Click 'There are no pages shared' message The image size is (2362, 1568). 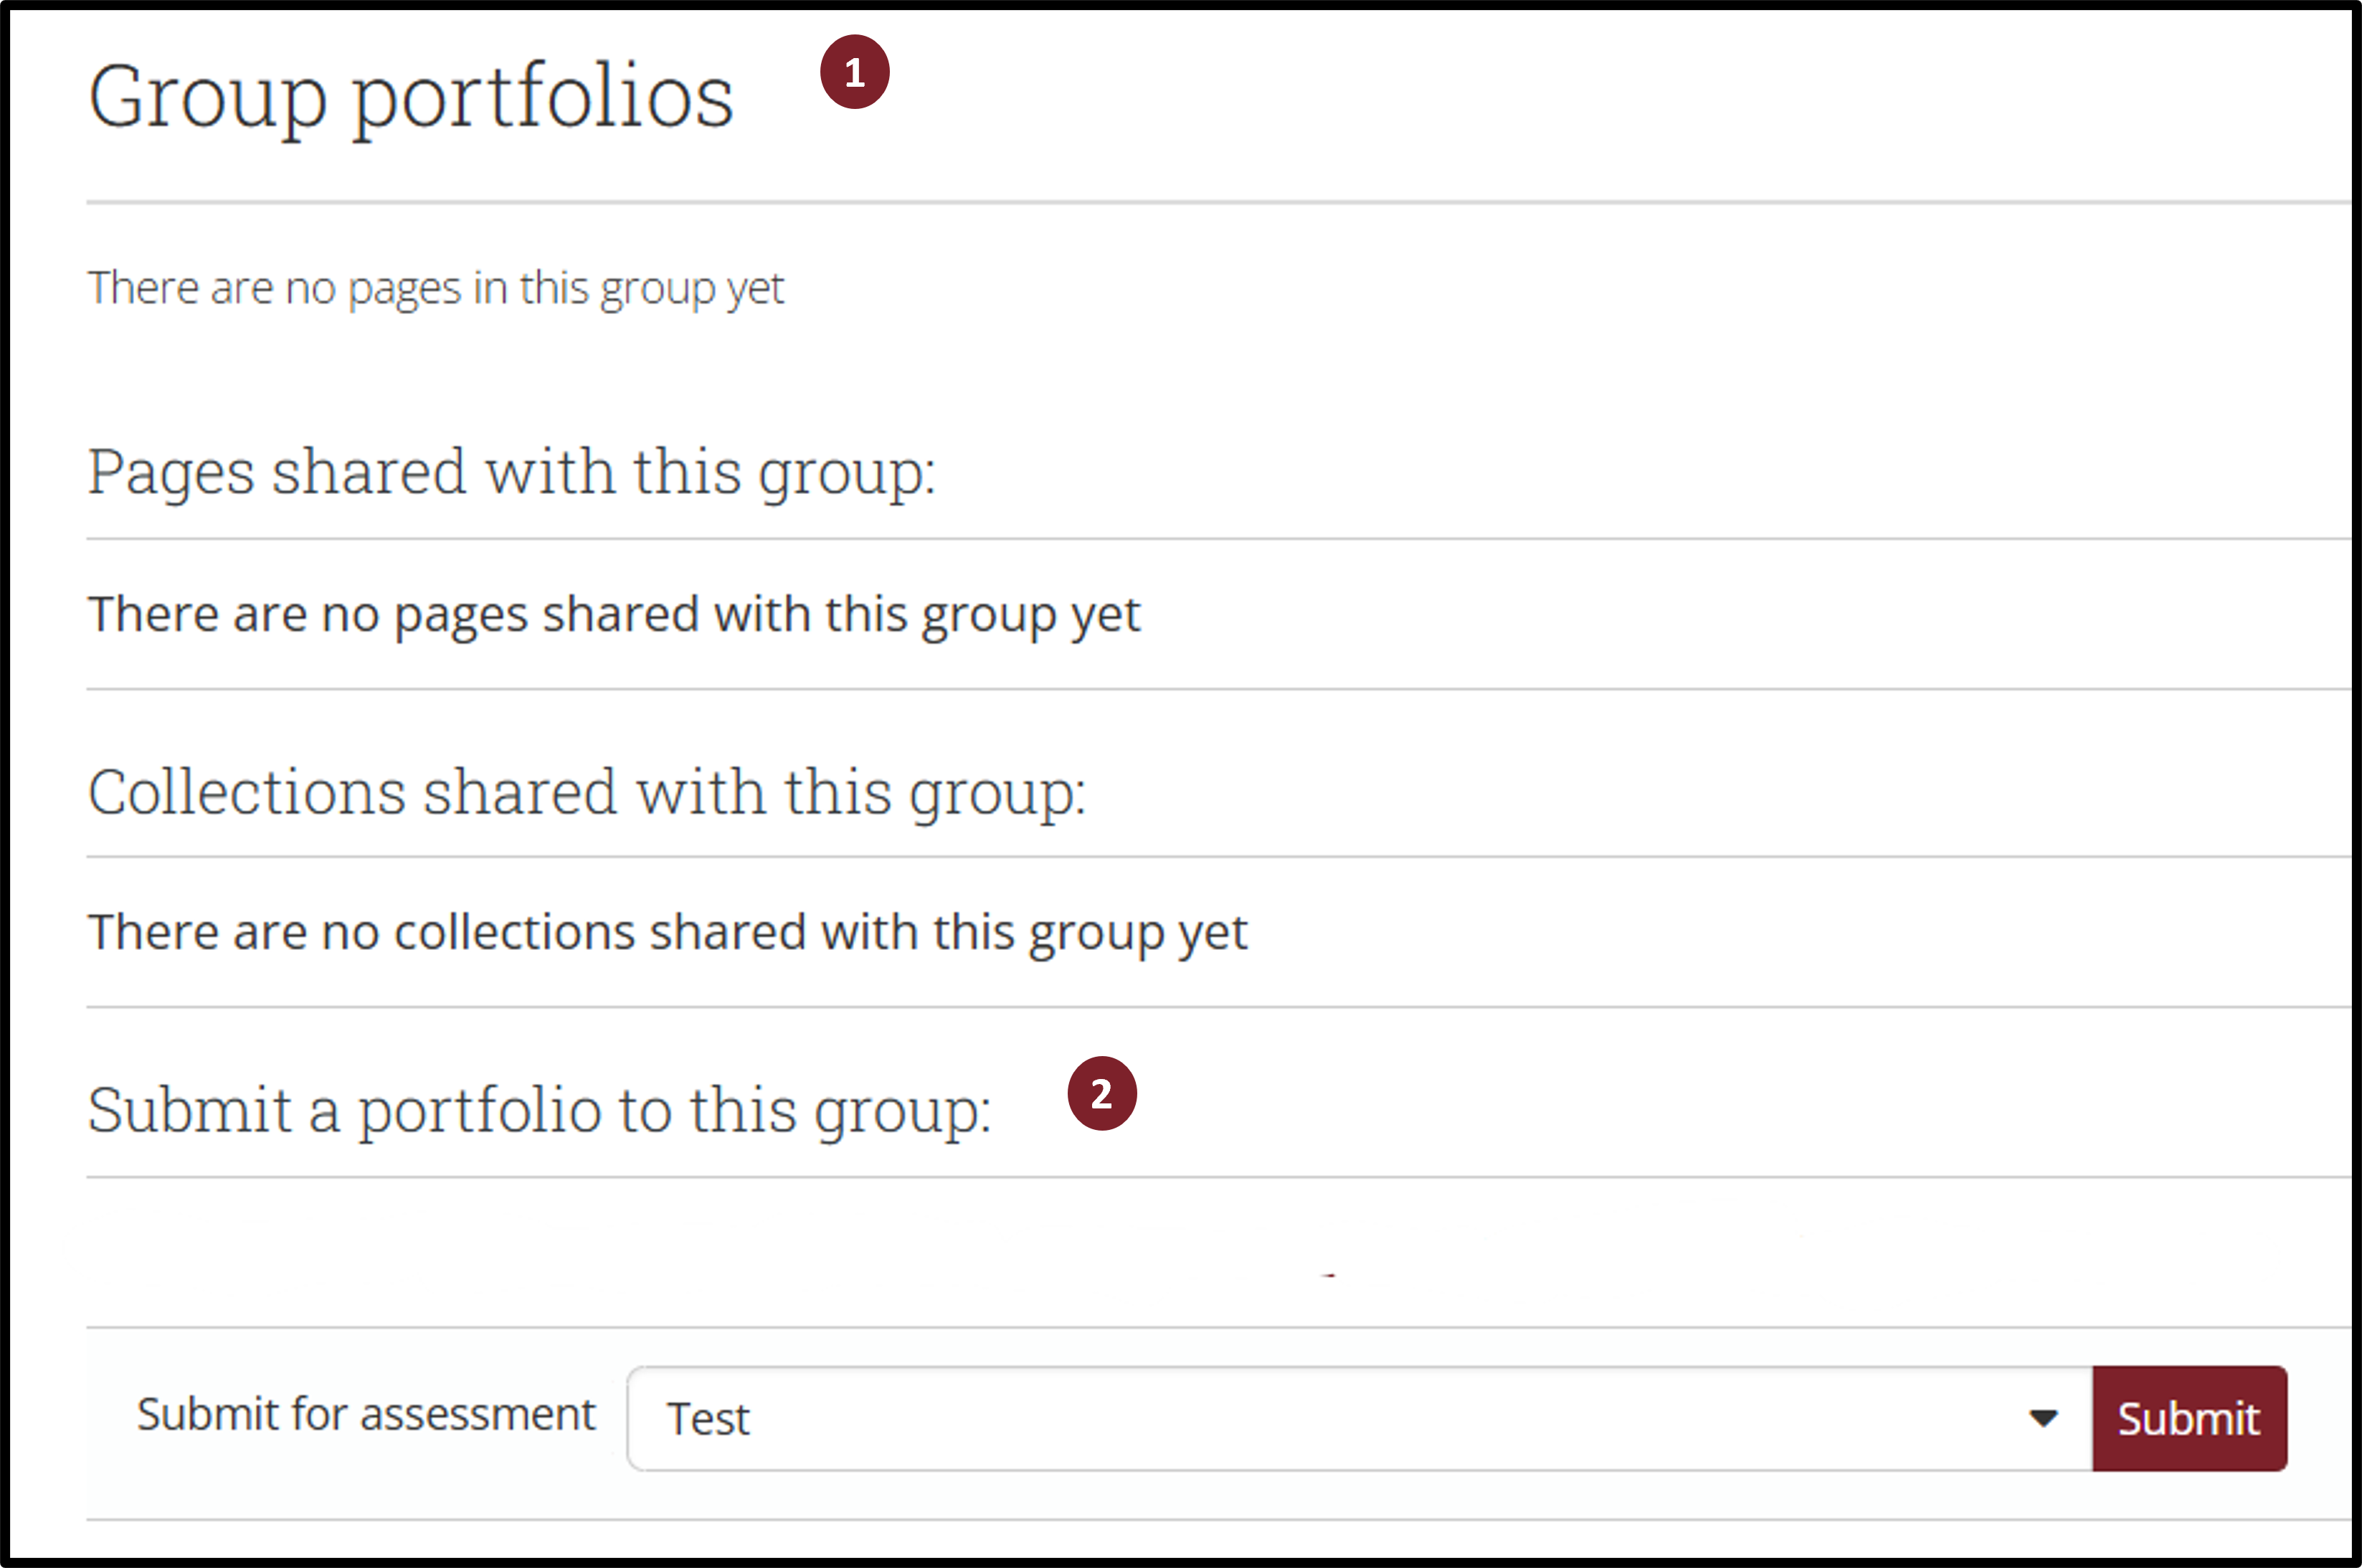click(x=613, y=614)
